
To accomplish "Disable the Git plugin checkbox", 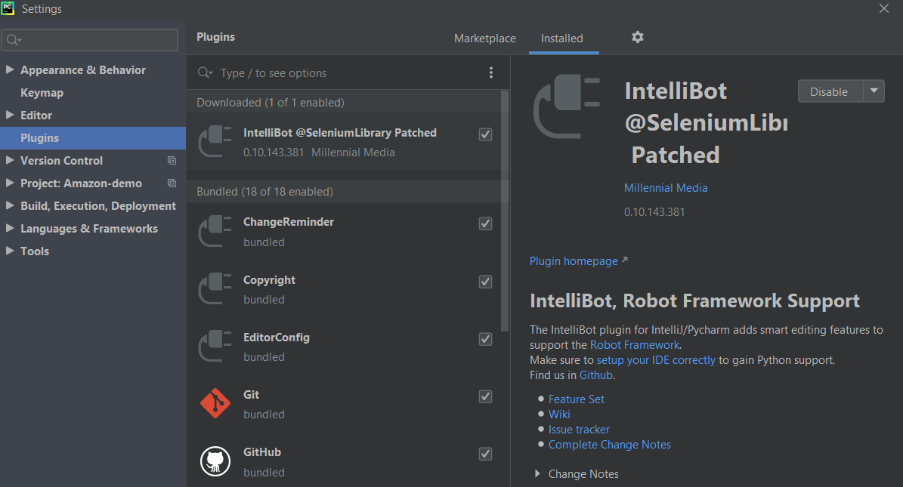I will (x=486, y=396).
